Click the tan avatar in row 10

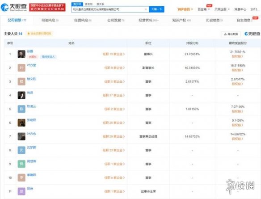[x=21, y=178]
